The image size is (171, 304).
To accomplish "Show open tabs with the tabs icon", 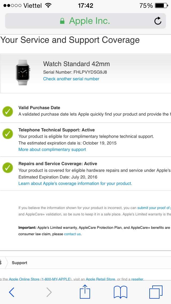I will [156, 292].
